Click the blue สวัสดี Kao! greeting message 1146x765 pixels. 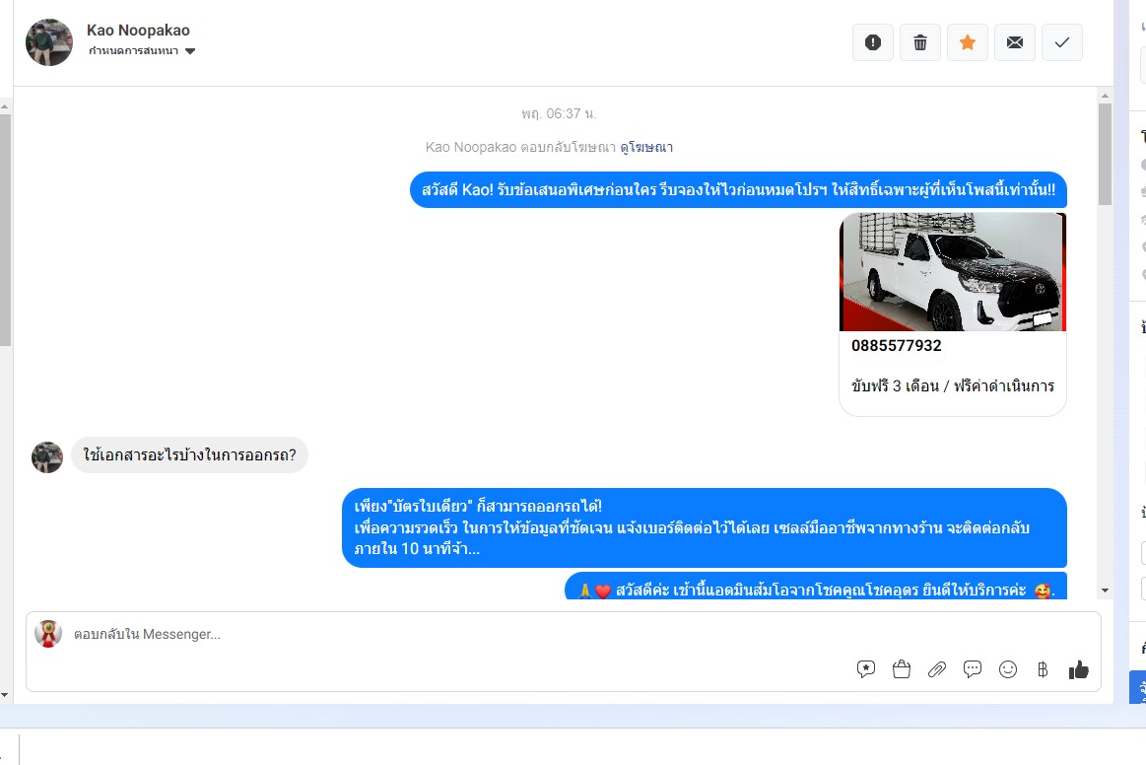click(x=738, y=189)
